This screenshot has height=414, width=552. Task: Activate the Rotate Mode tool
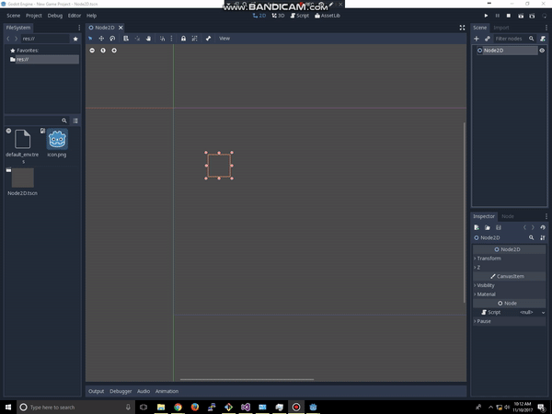[x=112, y=39]
